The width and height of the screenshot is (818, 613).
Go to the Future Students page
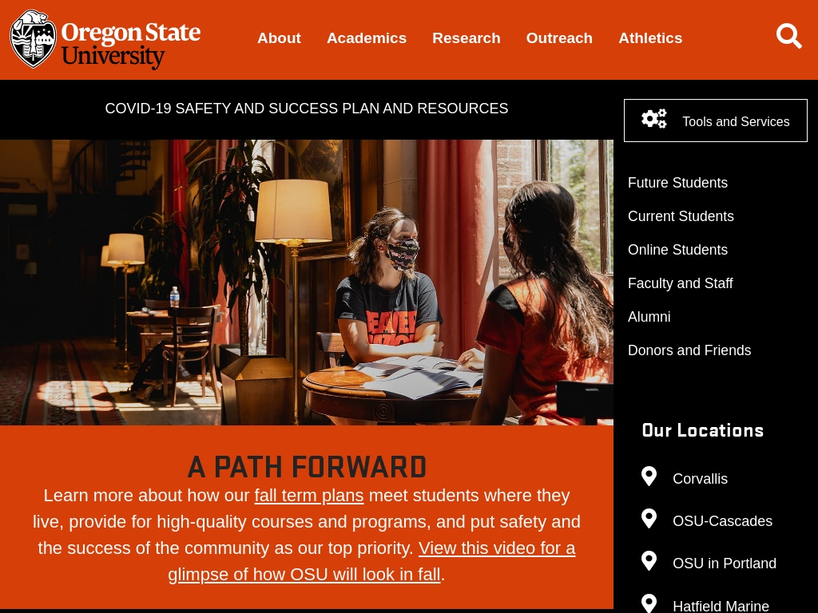677,183
